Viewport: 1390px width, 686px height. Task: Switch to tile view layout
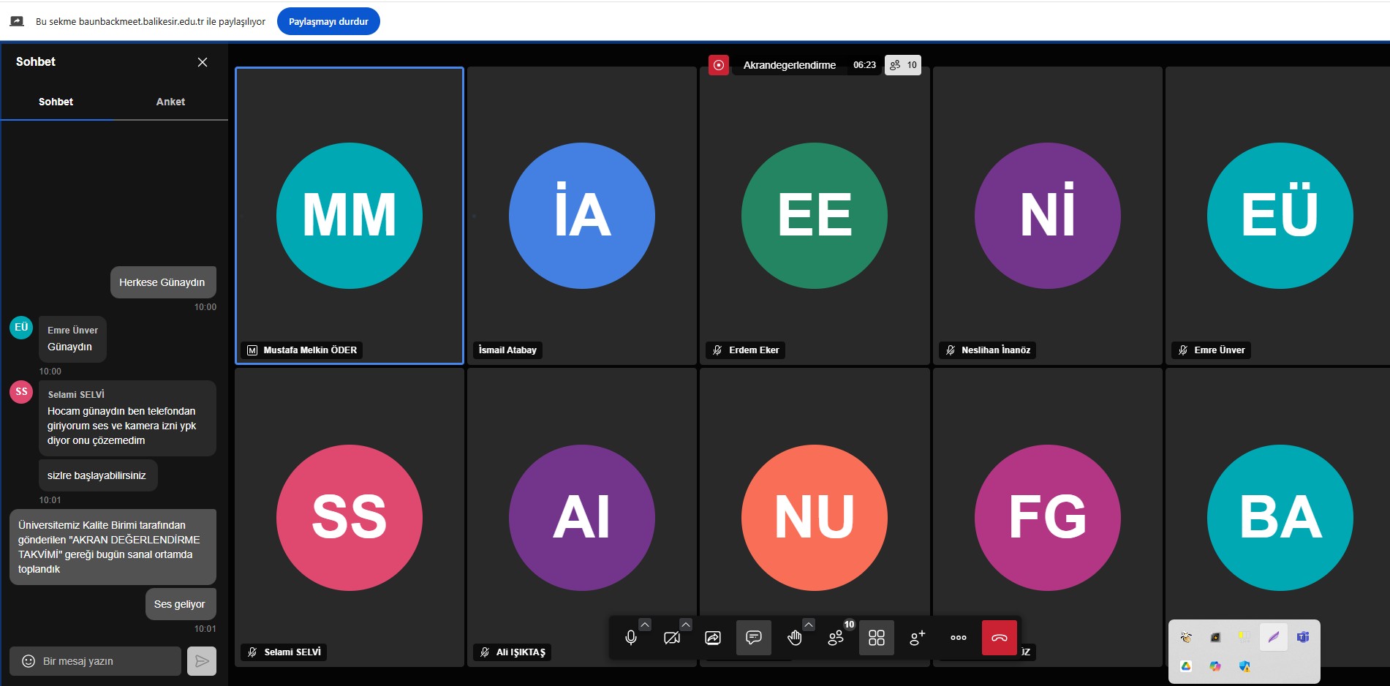point(877,638)
